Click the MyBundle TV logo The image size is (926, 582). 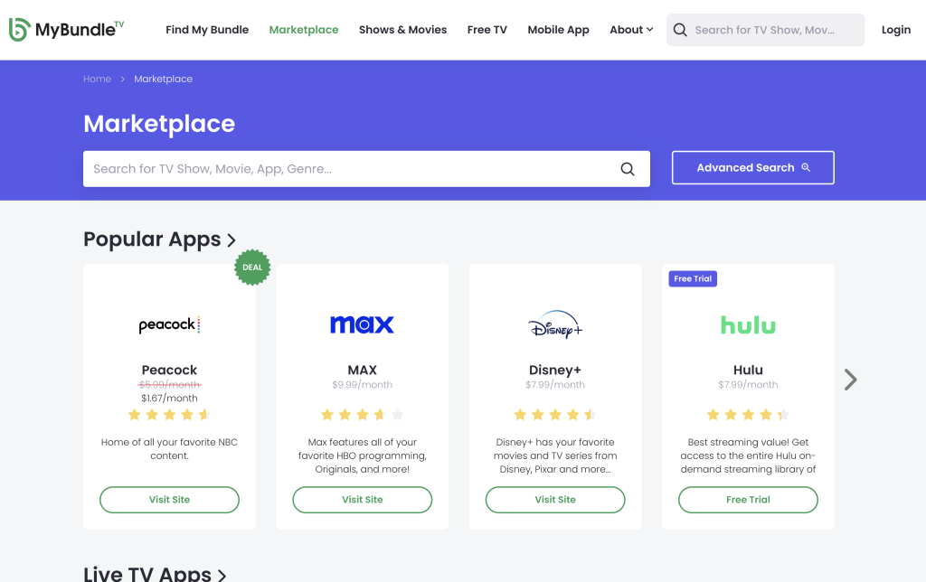(66, 30)
